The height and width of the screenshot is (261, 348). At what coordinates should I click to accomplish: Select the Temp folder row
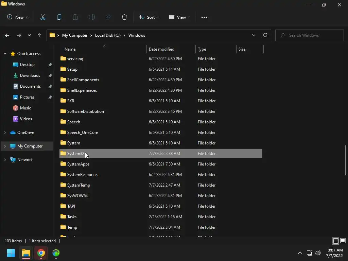pyautogui.click(x=161, y=227)
